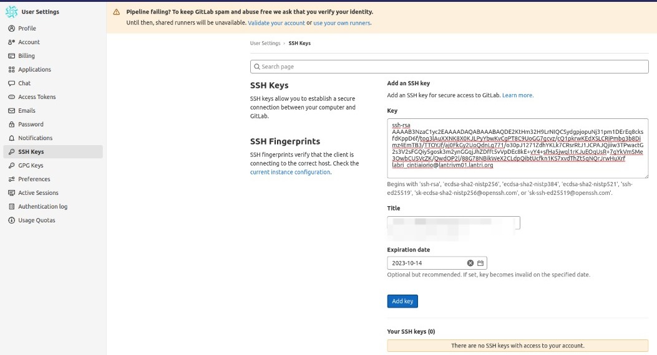This screenshot has height=355, width=657.
Task: Click the Title input field
Action: tap(454, 223)
